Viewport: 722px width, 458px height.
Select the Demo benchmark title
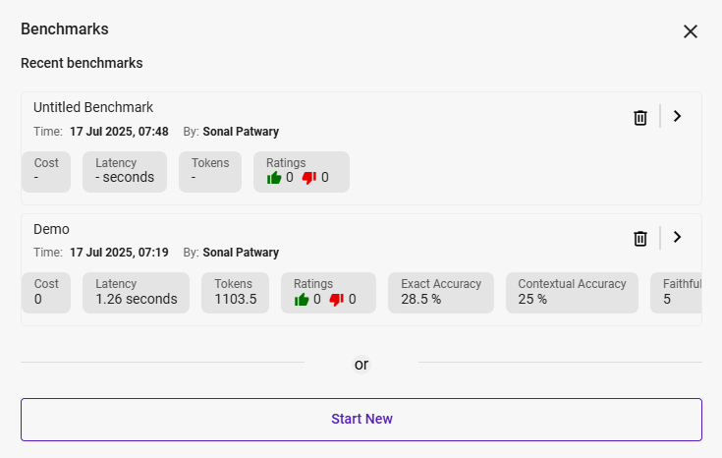51,229
